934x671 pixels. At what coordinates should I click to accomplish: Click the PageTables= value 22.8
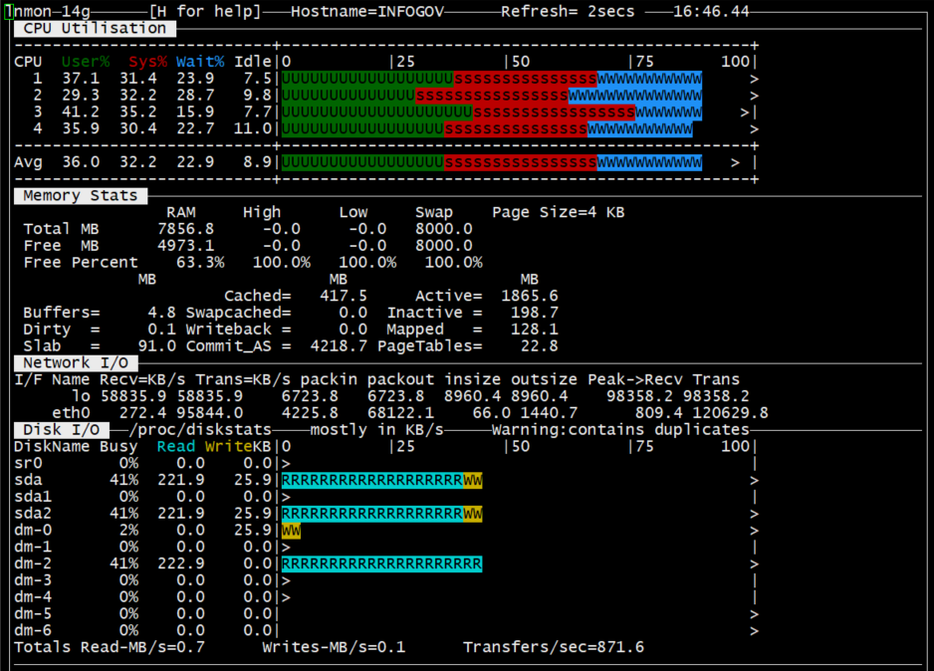539,345
